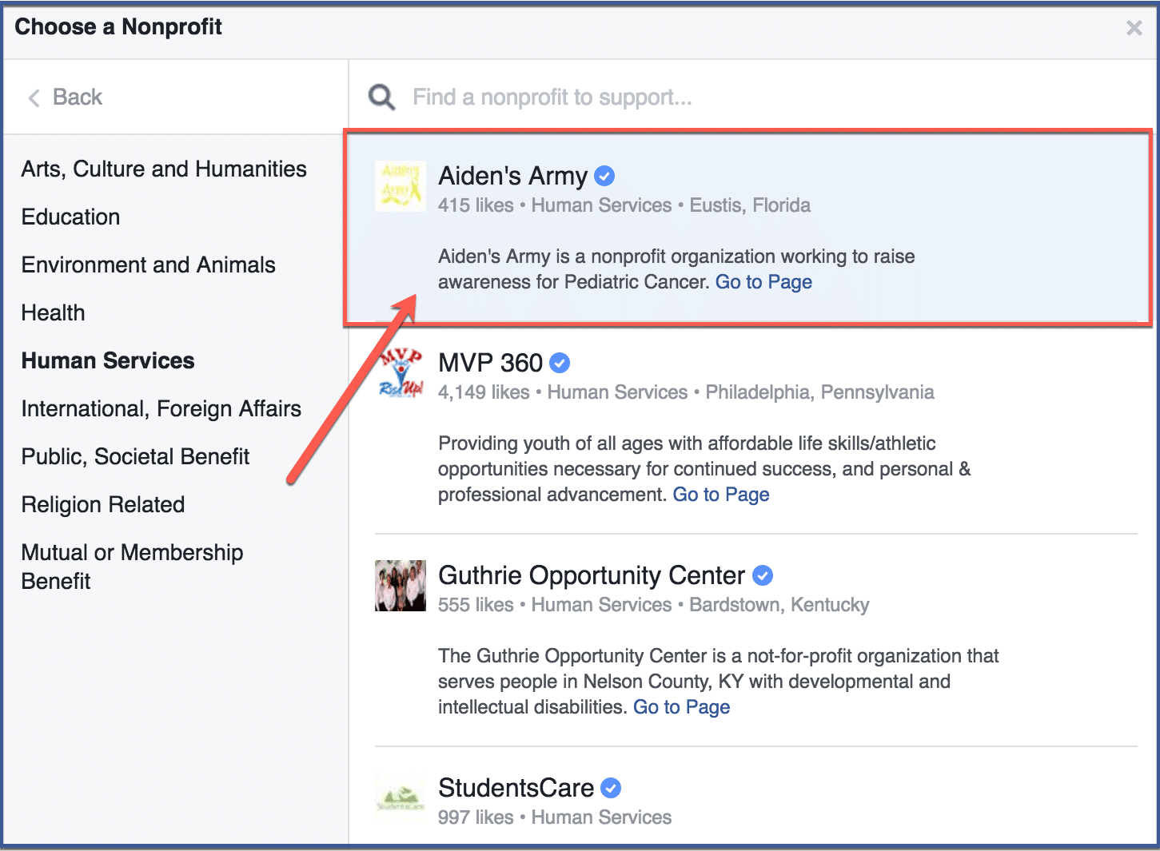This screenshot has width=1160, height=851.
Task: Click Back to return to previous screen
Action: (x=78, y=97)
